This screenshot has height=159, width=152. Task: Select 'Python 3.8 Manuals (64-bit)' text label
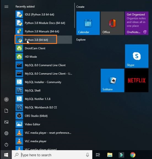tap(42, 31)
